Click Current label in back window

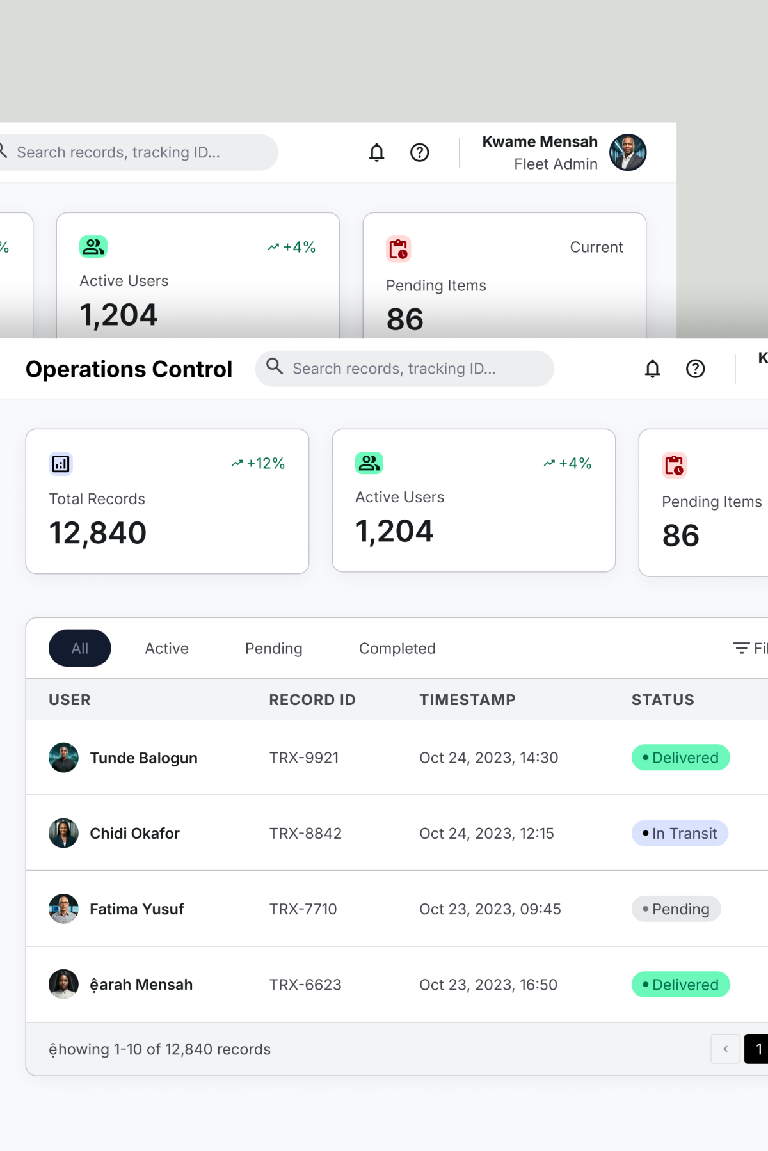(x=596, y=247)
